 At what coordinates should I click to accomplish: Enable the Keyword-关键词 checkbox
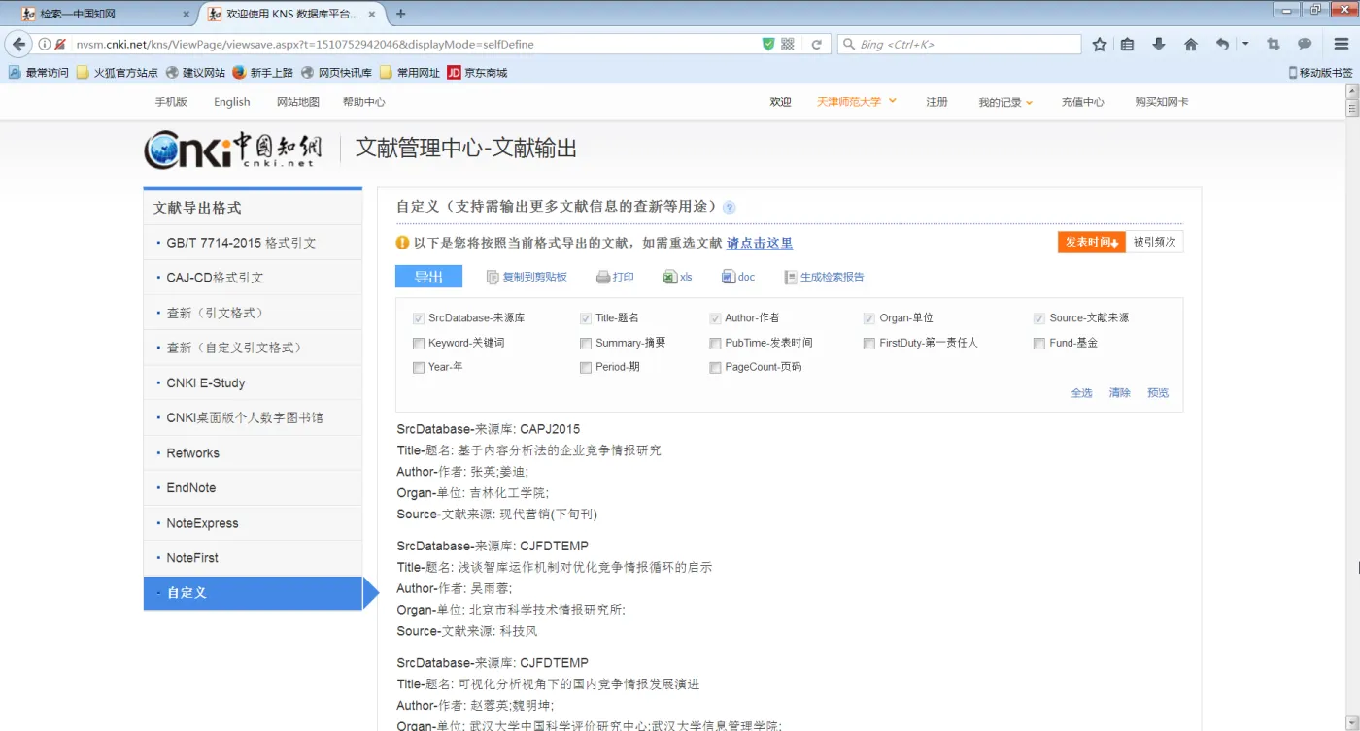(x=419, y=343)
